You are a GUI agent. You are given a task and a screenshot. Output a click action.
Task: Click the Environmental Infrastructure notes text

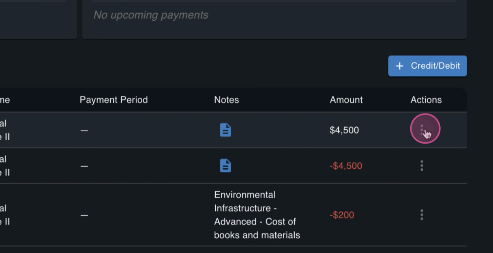tap(257, 215)
